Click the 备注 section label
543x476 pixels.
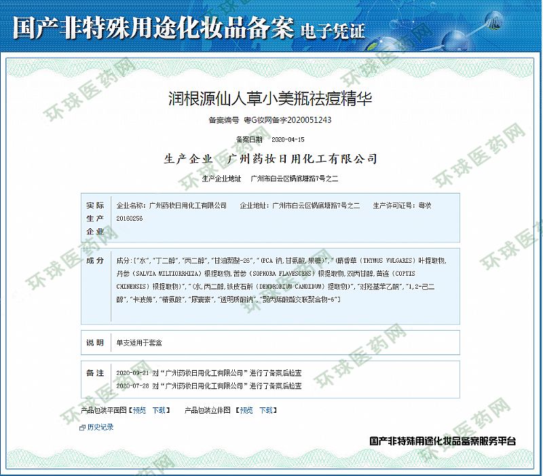tap(95, 373)
